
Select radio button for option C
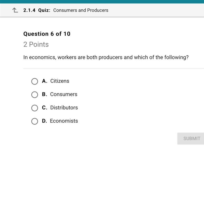[35, 108]
